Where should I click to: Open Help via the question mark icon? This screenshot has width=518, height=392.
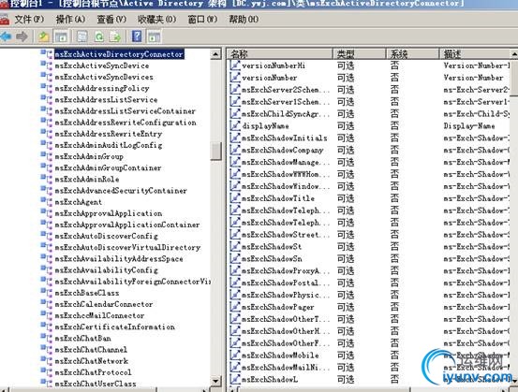(x=137, y=36)
